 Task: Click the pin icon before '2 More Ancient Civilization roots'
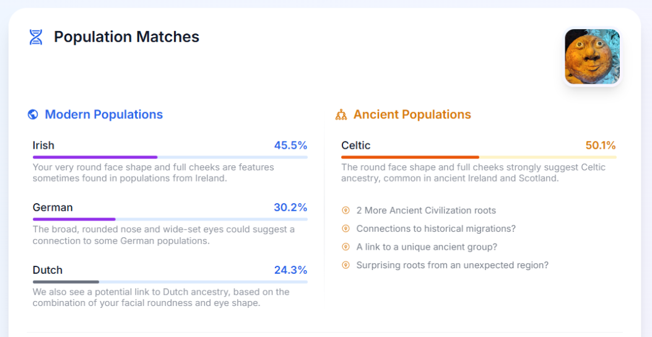tap(346, 211)
